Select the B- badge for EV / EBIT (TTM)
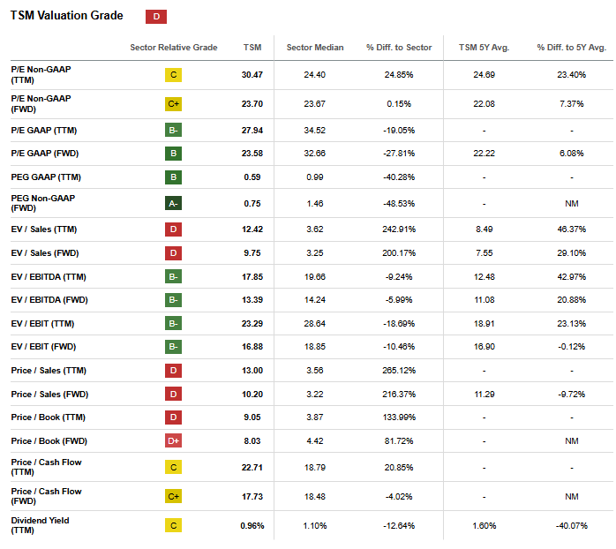 click(173, 323)
